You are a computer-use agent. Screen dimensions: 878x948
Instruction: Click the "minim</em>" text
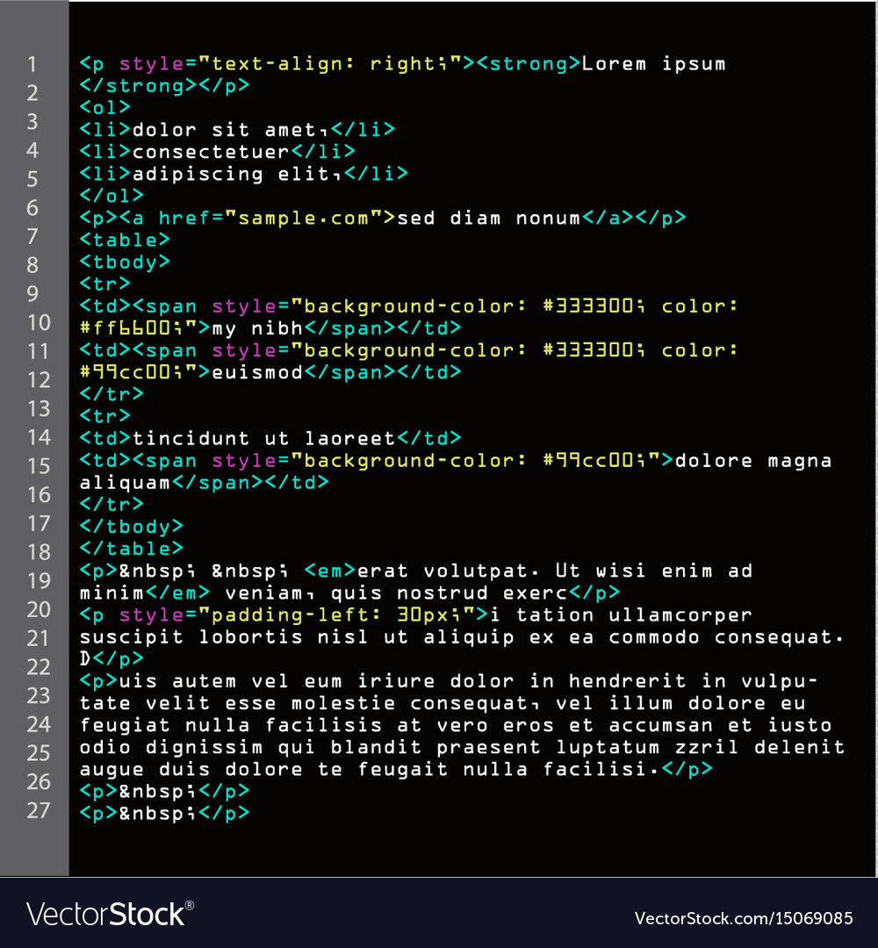click(x=145, y=593)
